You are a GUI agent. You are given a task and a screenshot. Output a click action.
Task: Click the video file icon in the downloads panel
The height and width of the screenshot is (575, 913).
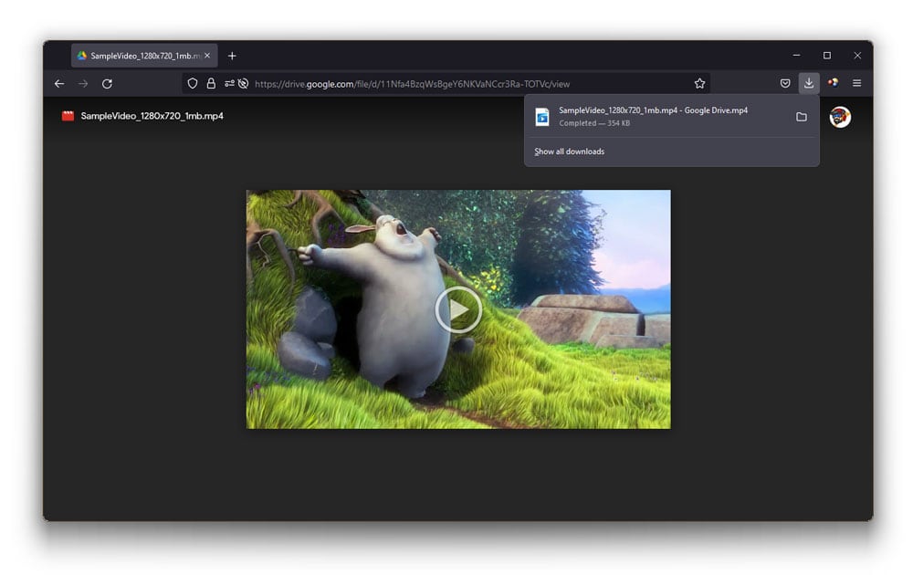[x=542, y=117]
